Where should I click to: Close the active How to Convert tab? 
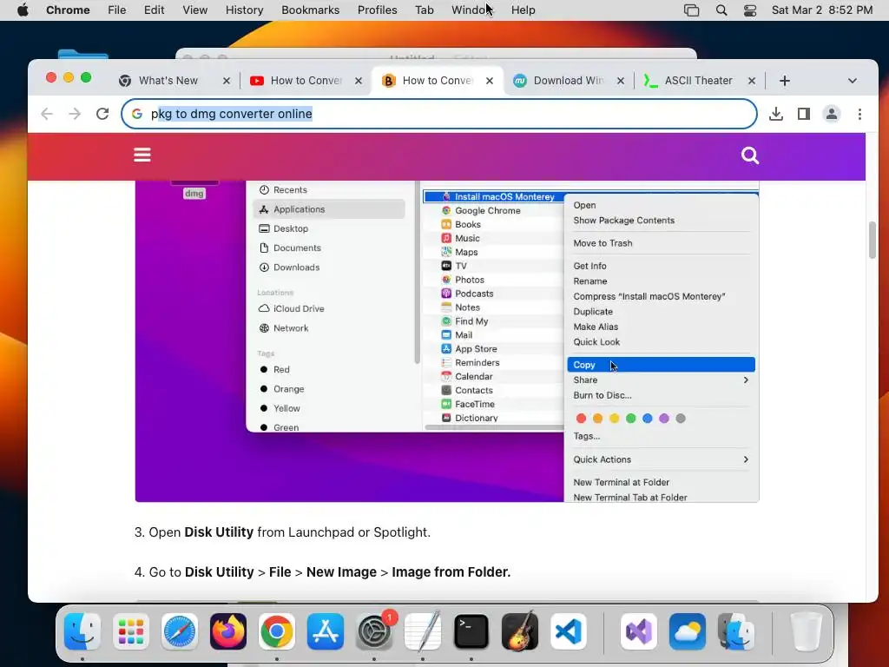point(490,81)
